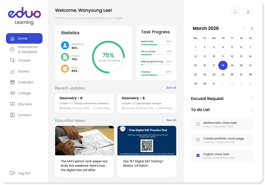265x185 pixels.
Task: Open the SAT pencil-and-paper news thumbnail
Action: (x=84, y=140)
